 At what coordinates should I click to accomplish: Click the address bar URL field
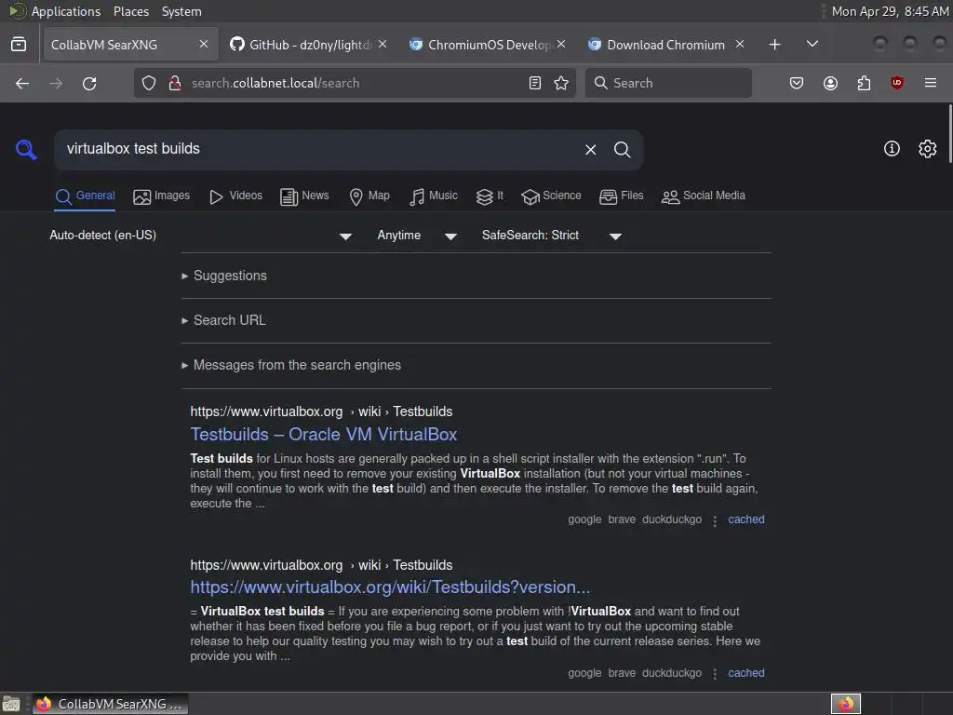coord(356,83)
